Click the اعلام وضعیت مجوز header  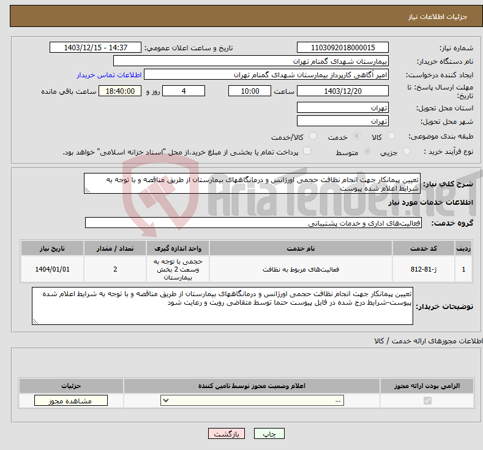coord(252,386)
